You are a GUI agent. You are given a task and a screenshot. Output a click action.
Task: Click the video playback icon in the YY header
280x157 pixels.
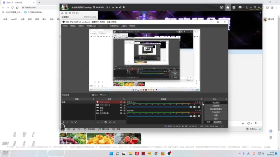click(222, 7)
